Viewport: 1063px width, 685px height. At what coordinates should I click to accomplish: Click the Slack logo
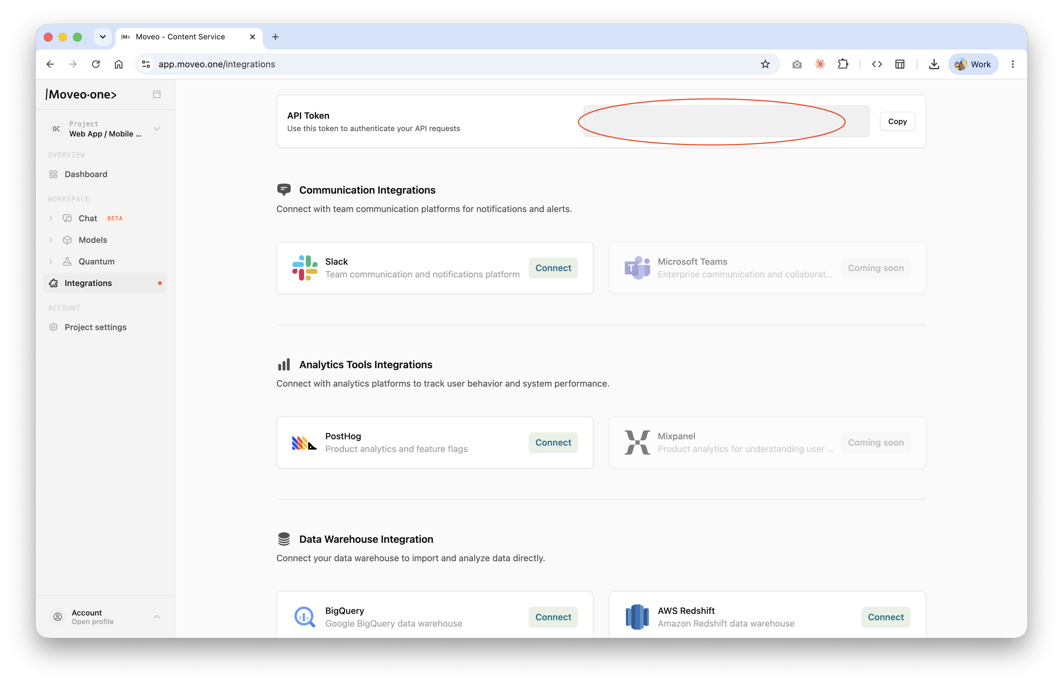305,268
